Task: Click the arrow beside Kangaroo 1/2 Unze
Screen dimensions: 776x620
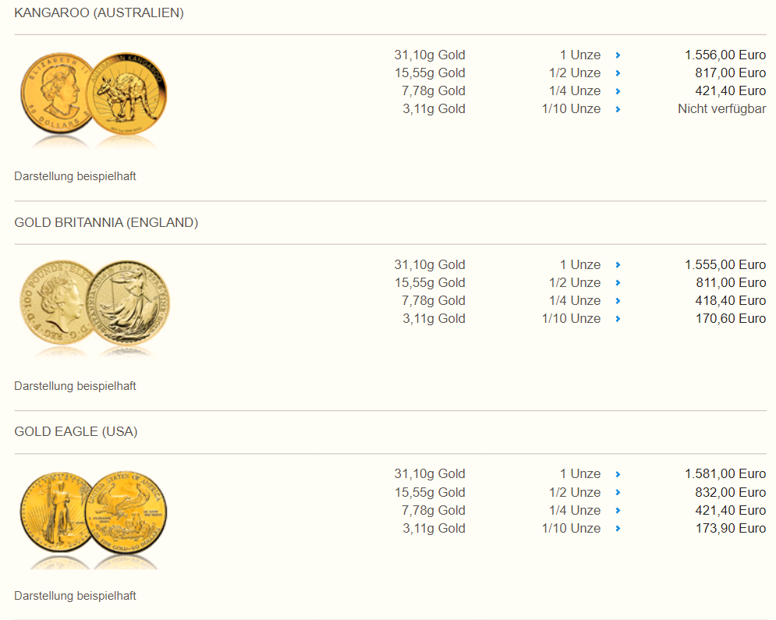Action: click(x=618, y=73)
